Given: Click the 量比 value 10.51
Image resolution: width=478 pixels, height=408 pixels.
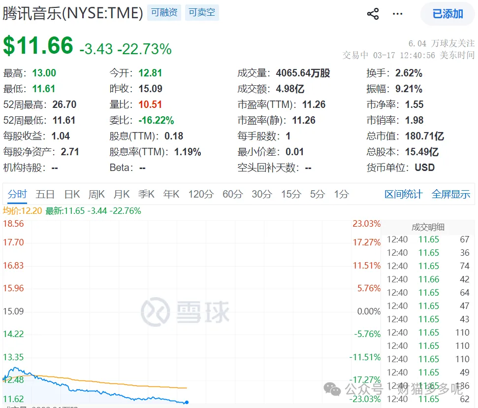Looking at the screenshot, I should point(150,104).
